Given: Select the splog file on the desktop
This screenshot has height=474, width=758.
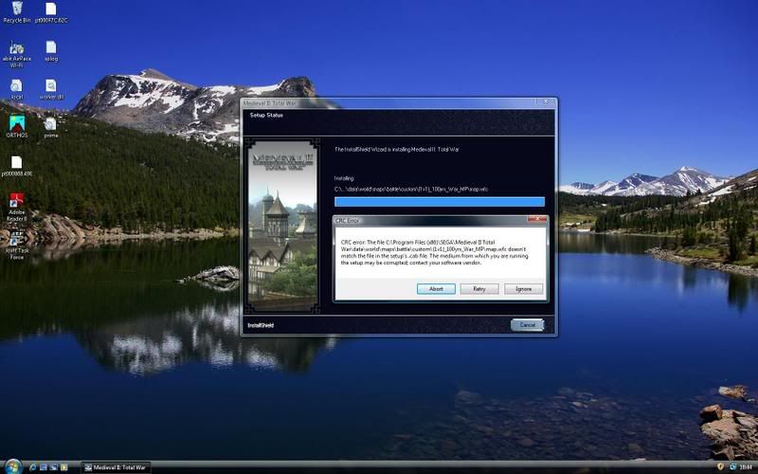Looking at the screenshot, I should (x=51, y=51).
